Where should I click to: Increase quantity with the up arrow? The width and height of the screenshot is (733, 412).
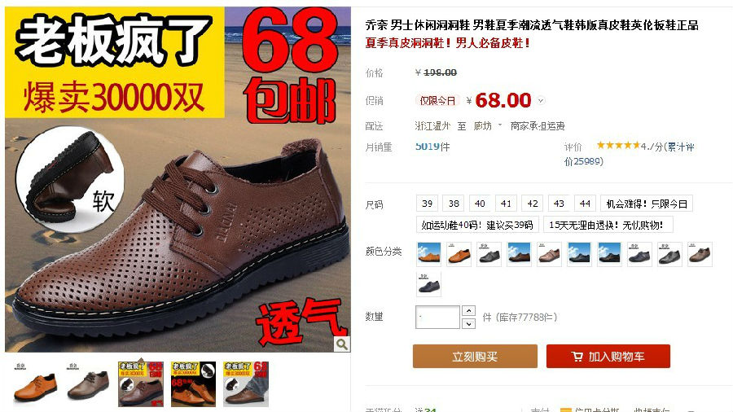[x=469, y=311]
